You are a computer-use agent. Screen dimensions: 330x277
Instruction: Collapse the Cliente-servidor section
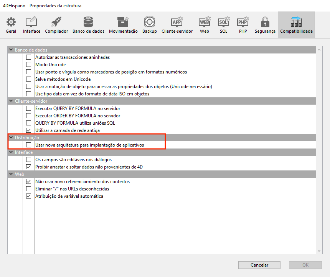pos(11,101)
